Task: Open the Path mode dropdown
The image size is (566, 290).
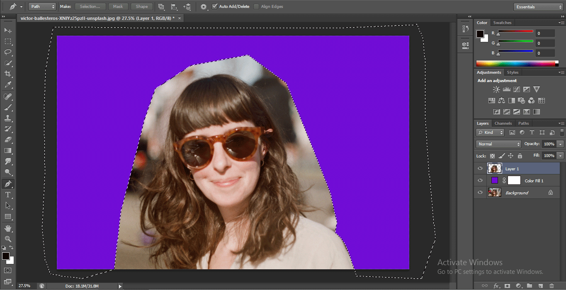Action: [x=42, y=7]
